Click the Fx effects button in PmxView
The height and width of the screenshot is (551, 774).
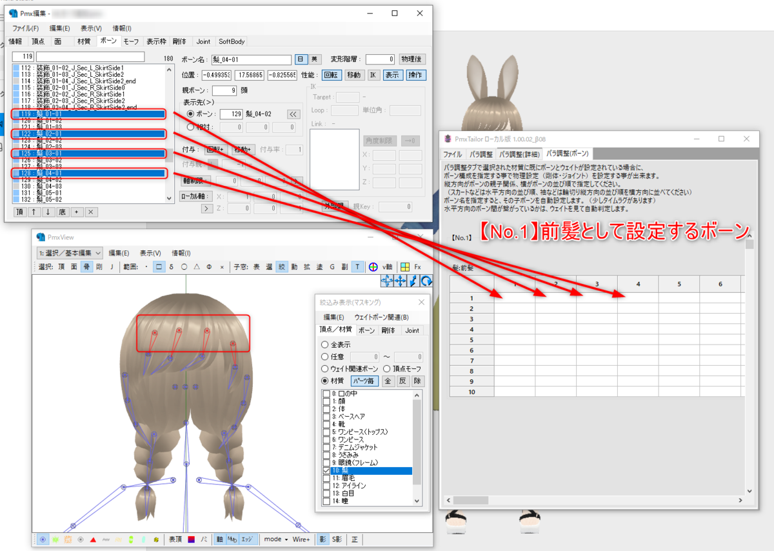[x=418, y=267]
